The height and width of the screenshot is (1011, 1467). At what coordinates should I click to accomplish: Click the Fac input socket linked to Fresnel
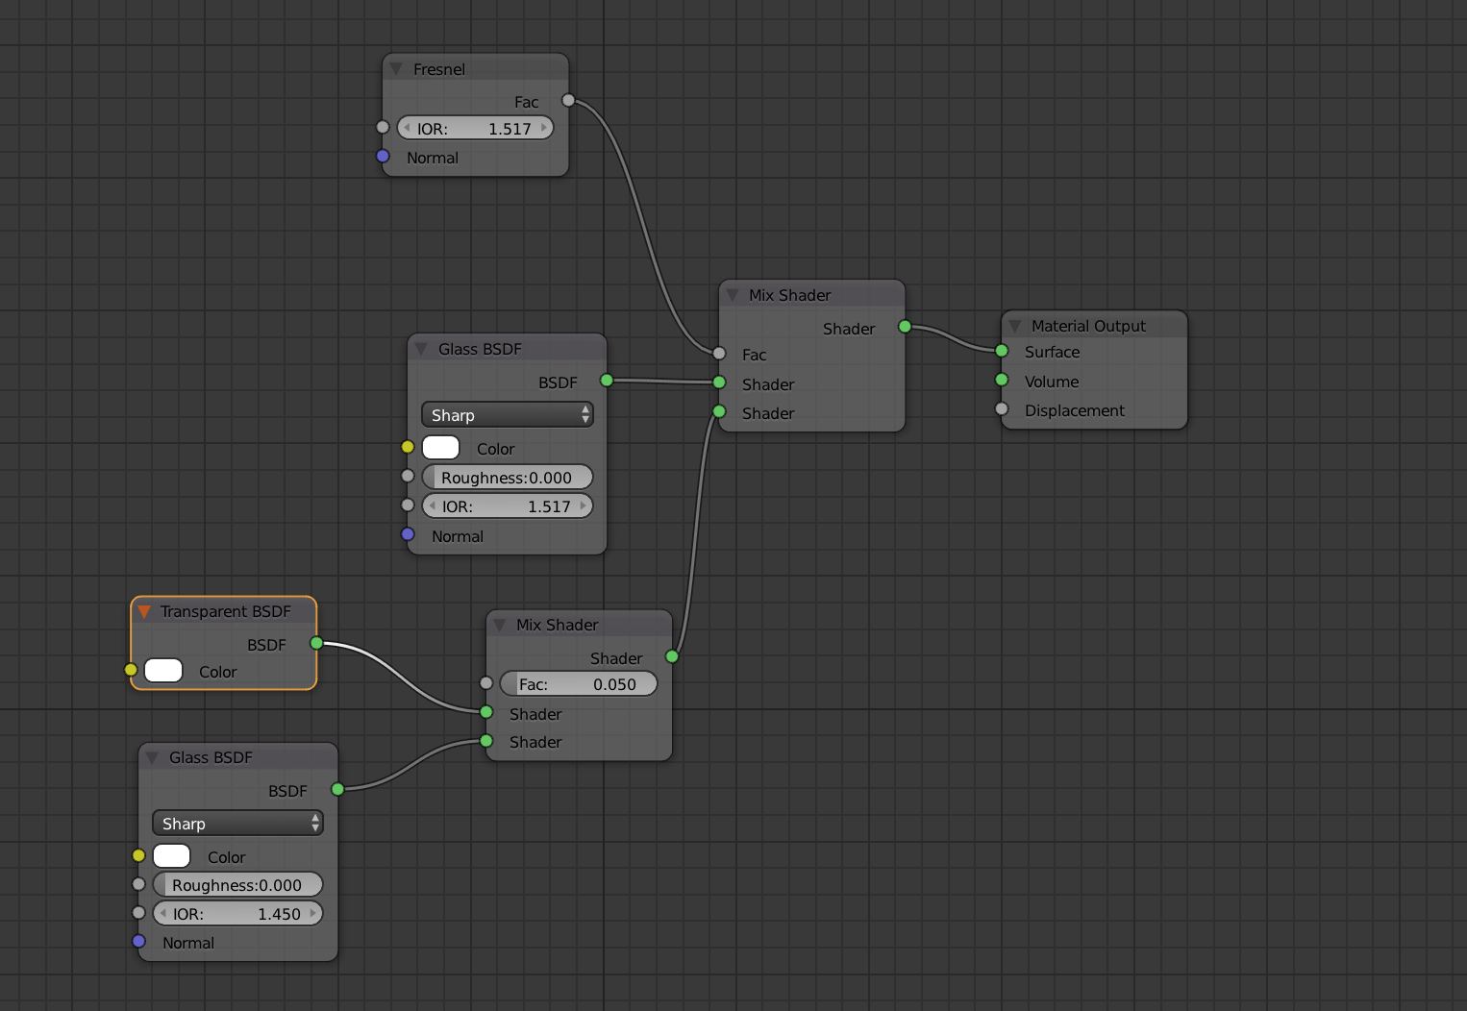(x=719, y=354)
